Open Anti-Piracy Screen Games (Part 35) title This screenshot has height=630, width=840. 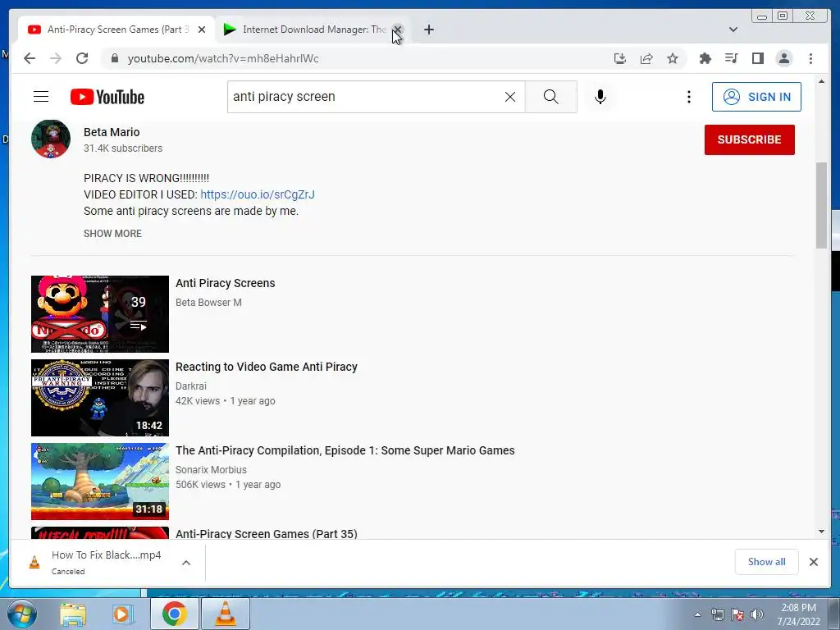(267, 533)
